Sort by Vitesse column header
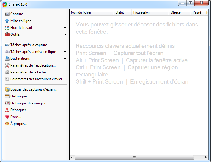 [180, 12]
